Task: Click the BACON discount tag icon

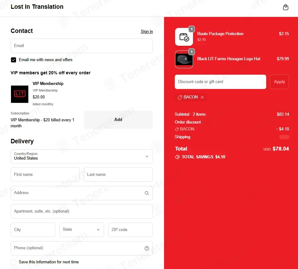Action: [179, 97]
